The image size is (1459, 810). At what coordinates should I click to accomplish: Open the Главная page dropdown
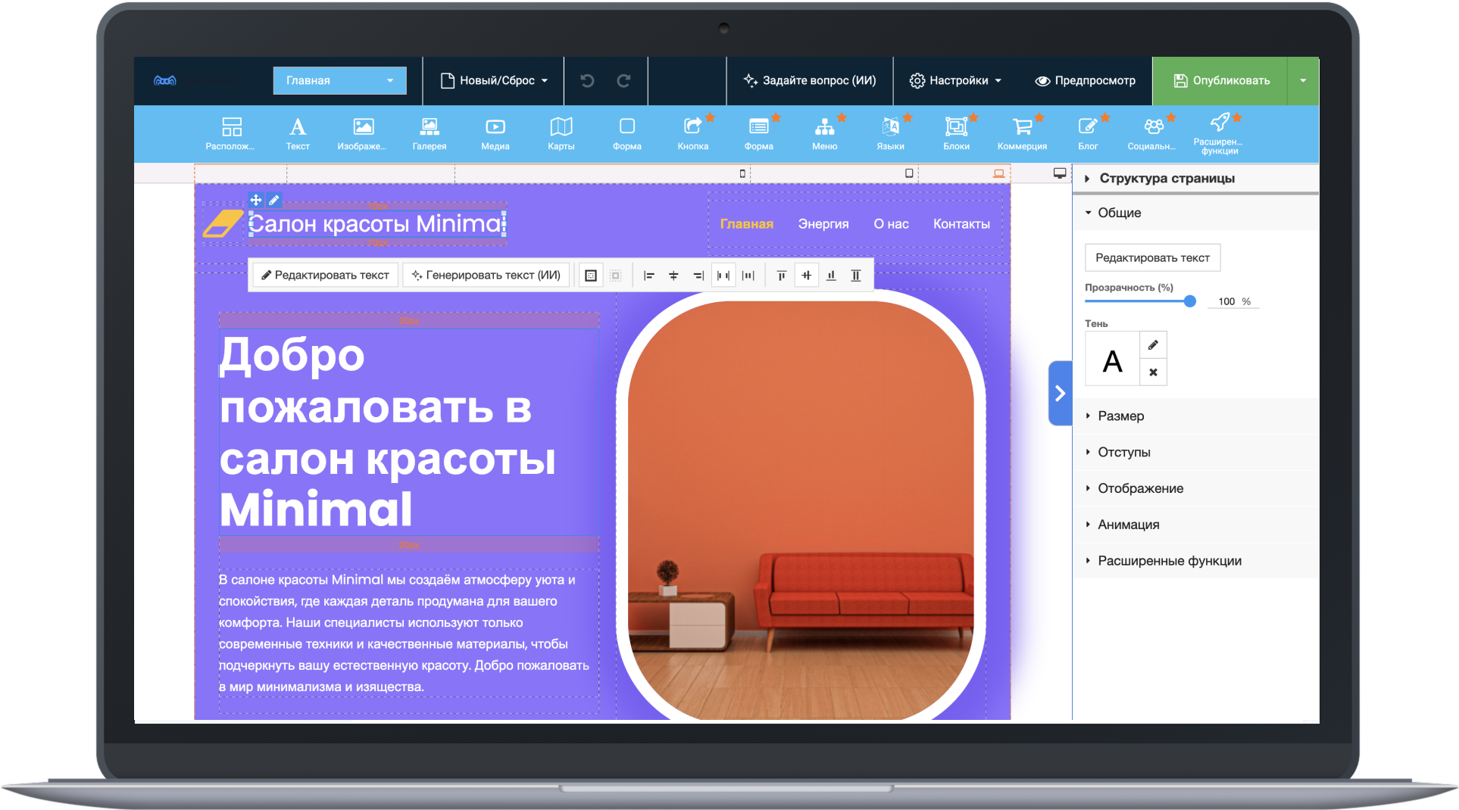click(x=339, y=80)
